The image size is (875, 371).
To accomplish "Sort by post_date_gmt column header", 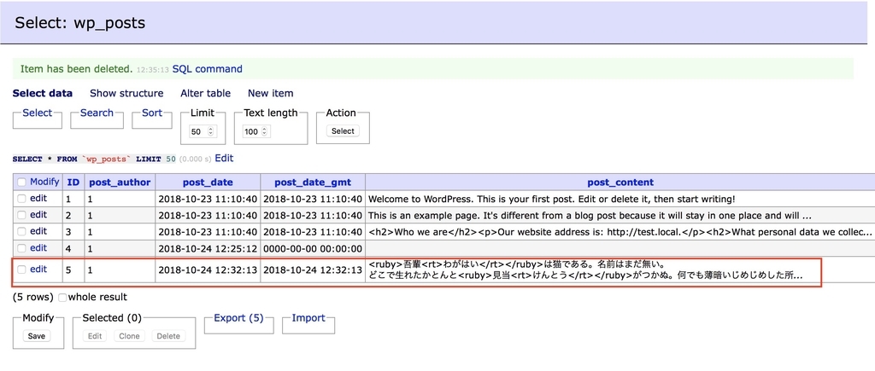I will pos(313,183).
